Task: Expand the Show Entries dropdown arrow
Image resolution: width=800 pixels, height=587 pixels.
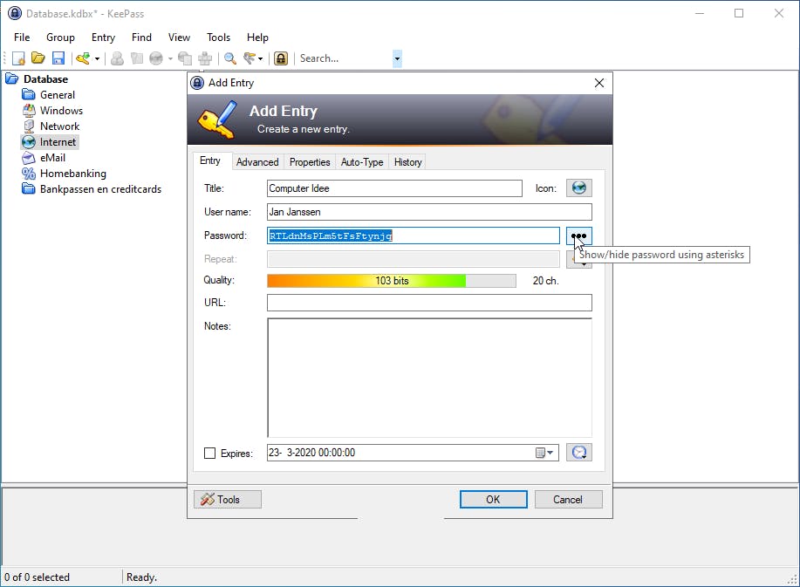Action: coord(260,58)
